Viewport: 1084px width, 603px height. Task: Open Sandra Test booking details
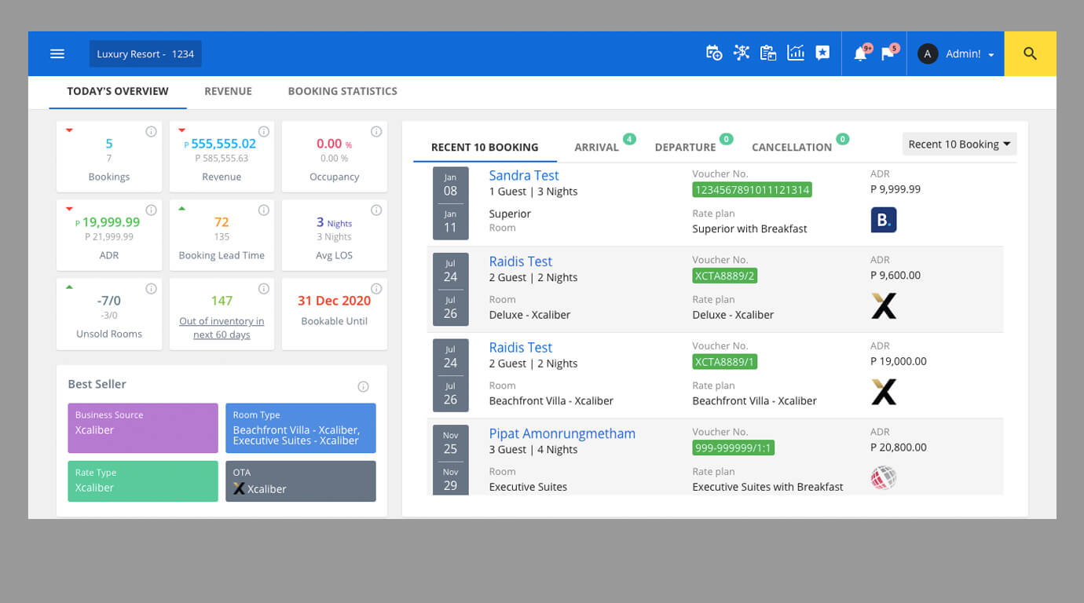[524, 176]
